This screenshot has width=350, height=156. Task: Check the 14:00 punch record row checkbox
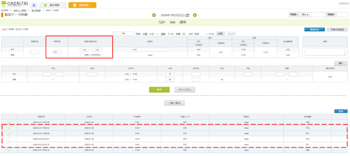point(9,144)
